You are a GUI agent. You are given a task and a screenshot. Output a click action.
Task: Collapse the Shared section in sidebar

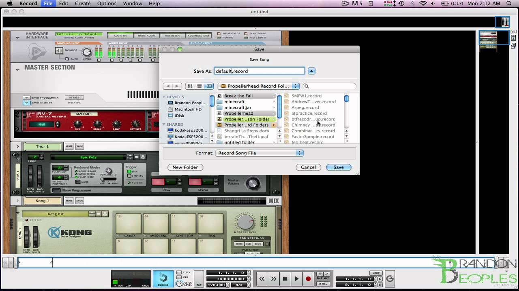(x=164, y=124)
